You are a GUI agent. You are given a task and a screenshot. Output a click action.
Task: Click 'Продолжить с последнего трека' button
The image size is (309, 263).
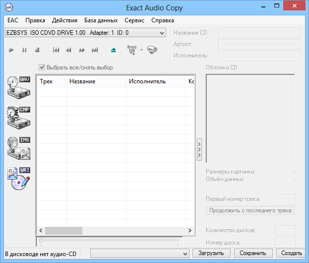tap(250, 210)
